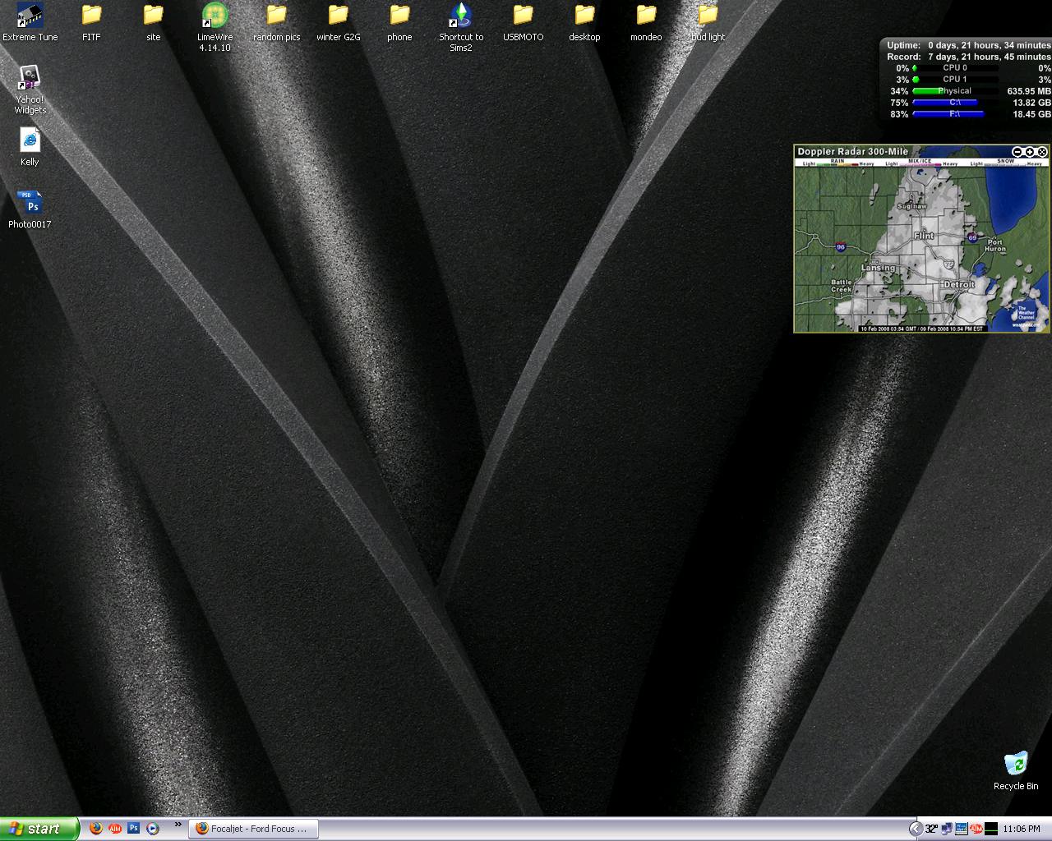Show hidden system tray icons arrow
The width and height of the screenshot is (1052, 841).
916,829
